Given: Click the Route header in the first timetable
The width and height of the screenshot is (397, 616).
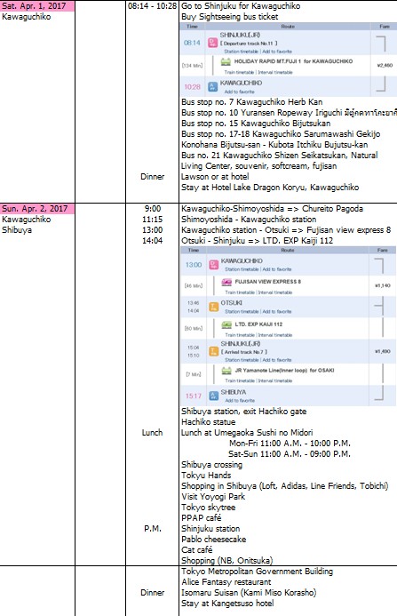Looking at the screenshot, I should [288, 27].
